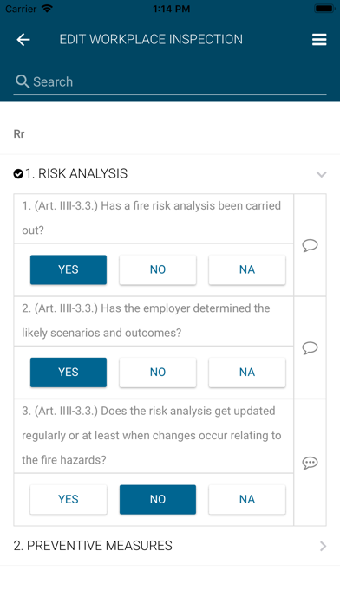Open filled comment bubble for question 3
Image resolution: width=340 pixels, height=603 pixels.
coord(310,463)
